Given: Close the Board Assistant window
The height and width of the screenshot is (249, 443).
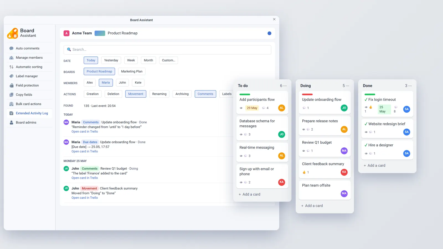Looking at the screenshot, I should point(274,19).
